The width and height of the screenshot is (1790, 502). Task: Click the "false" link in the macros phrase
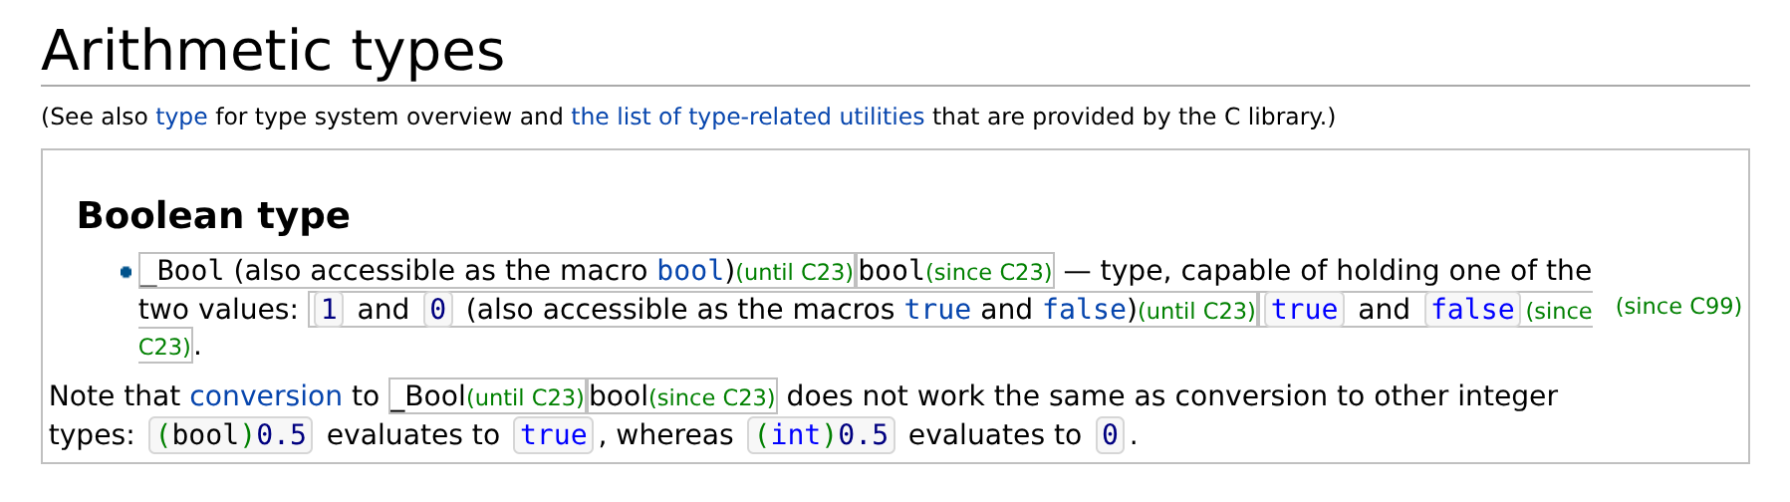tap(1084, 310)
